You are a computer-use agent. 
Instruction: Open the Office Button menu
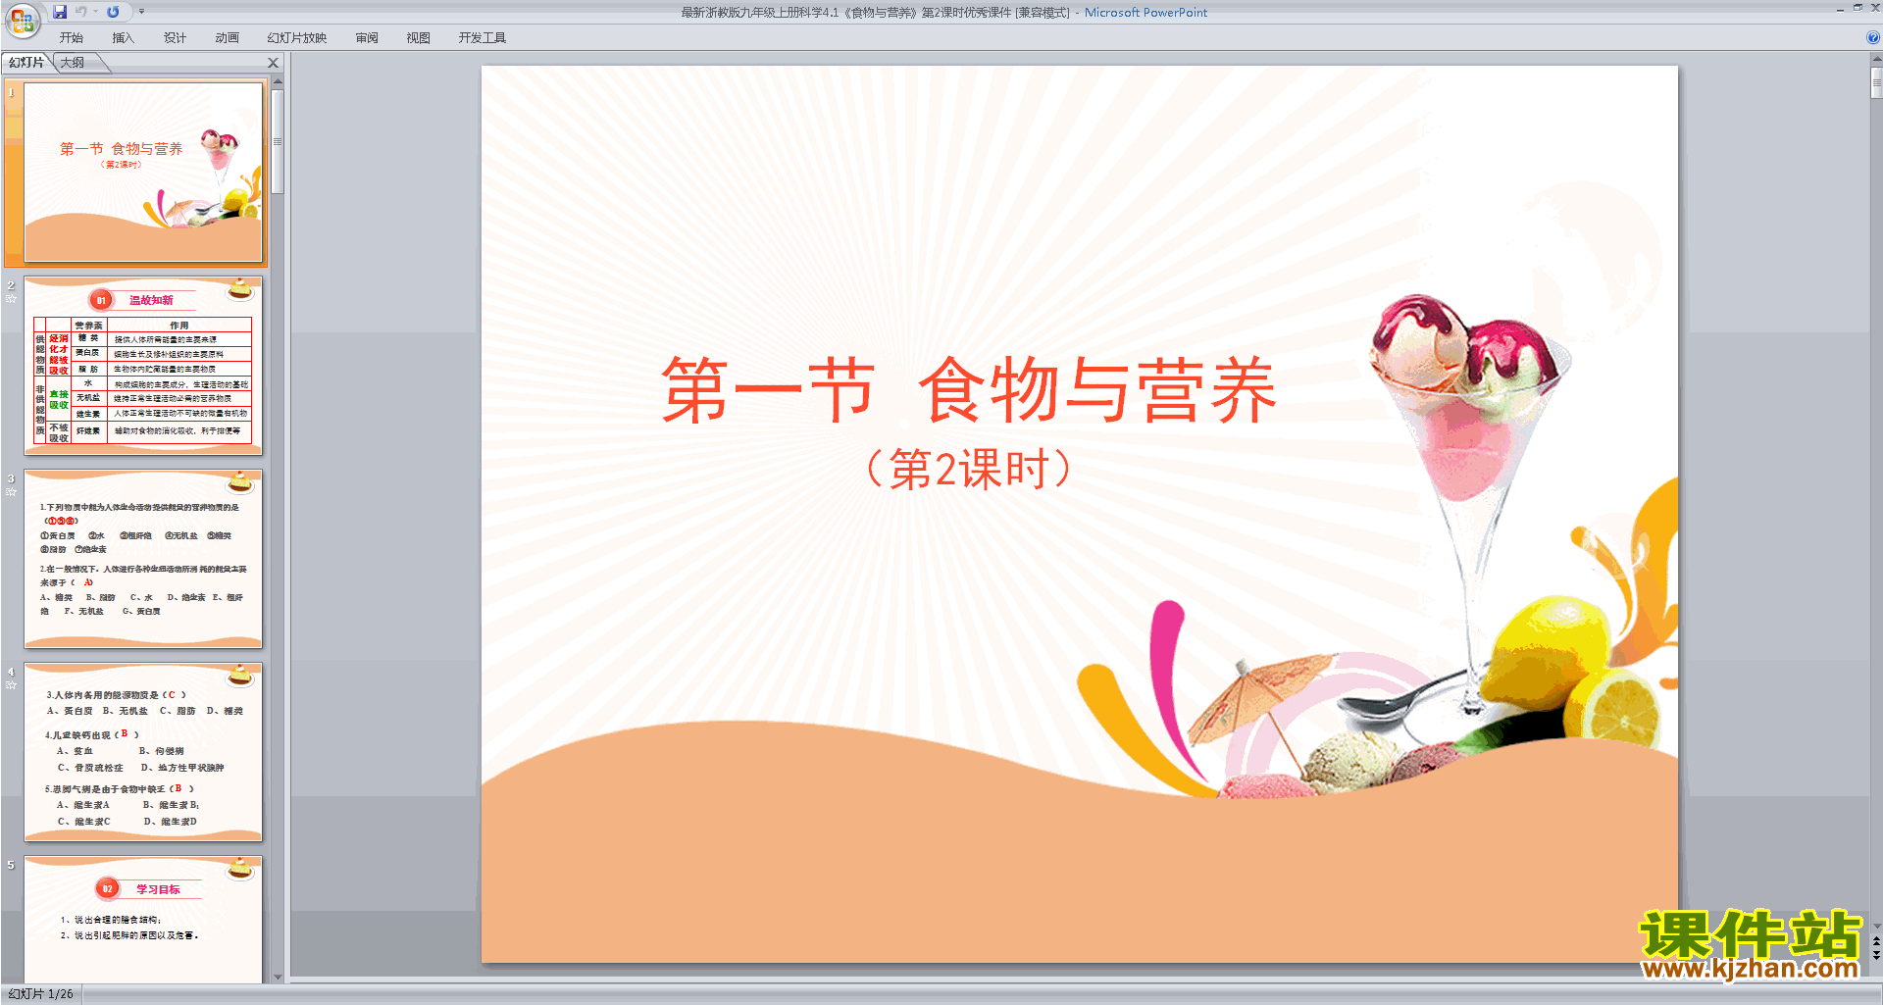pyautogui.click(x=22, y=20)
